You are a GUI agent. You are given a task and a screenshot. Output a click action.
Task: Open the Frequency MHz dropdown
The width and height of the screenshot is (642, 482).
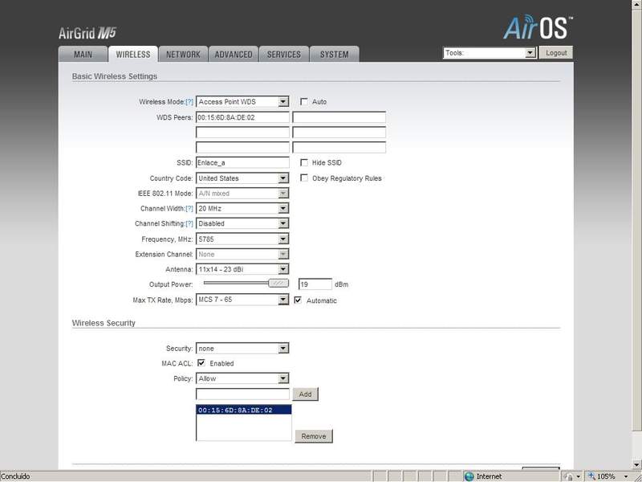point(242,239)
